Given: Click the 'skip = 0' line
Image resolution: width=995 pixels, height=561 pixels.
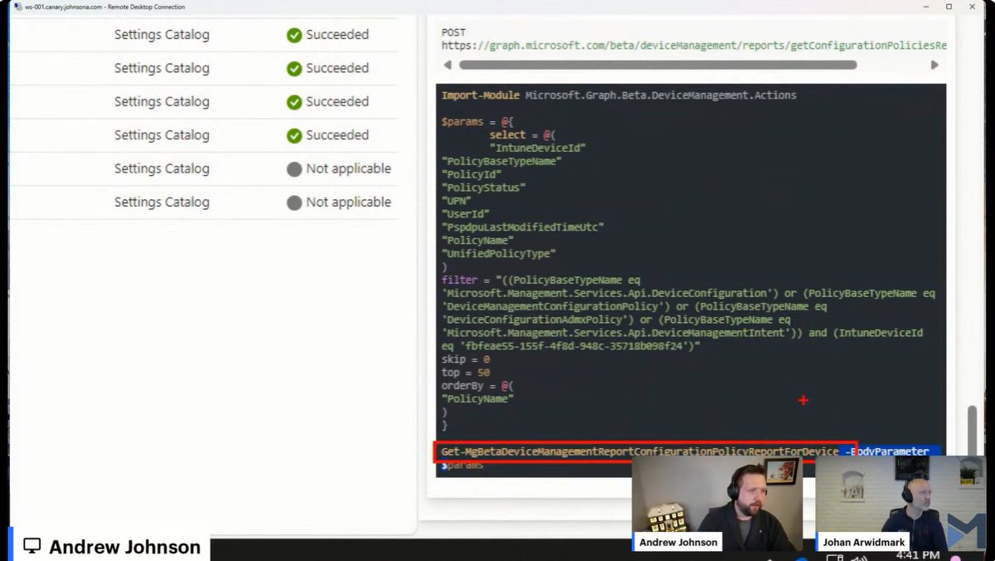Looking at the screenshot, I should point(465,359).
